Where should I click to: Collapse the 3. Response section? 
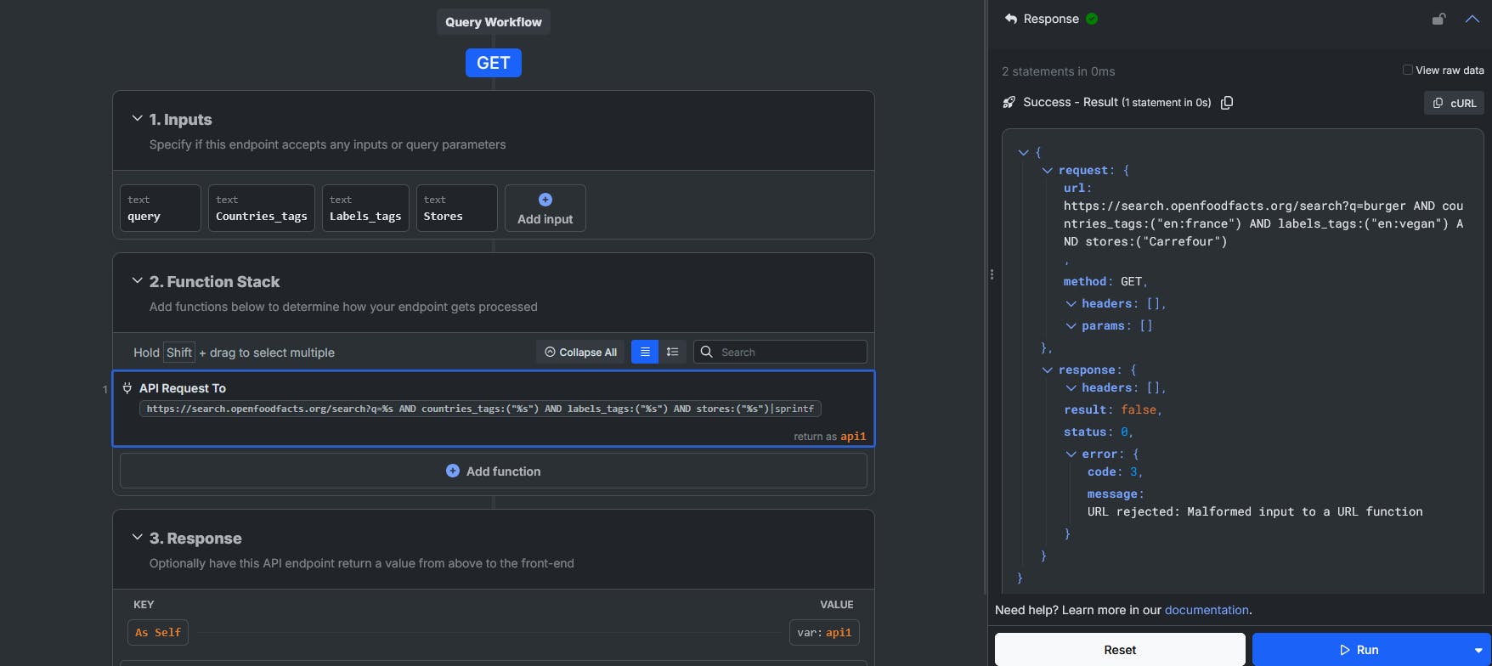point(137,537)
